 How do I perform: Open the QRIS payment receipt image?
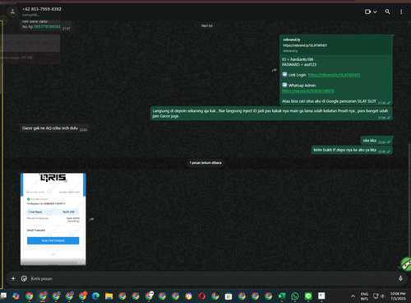pyautogui.click(x=53, y=219)
